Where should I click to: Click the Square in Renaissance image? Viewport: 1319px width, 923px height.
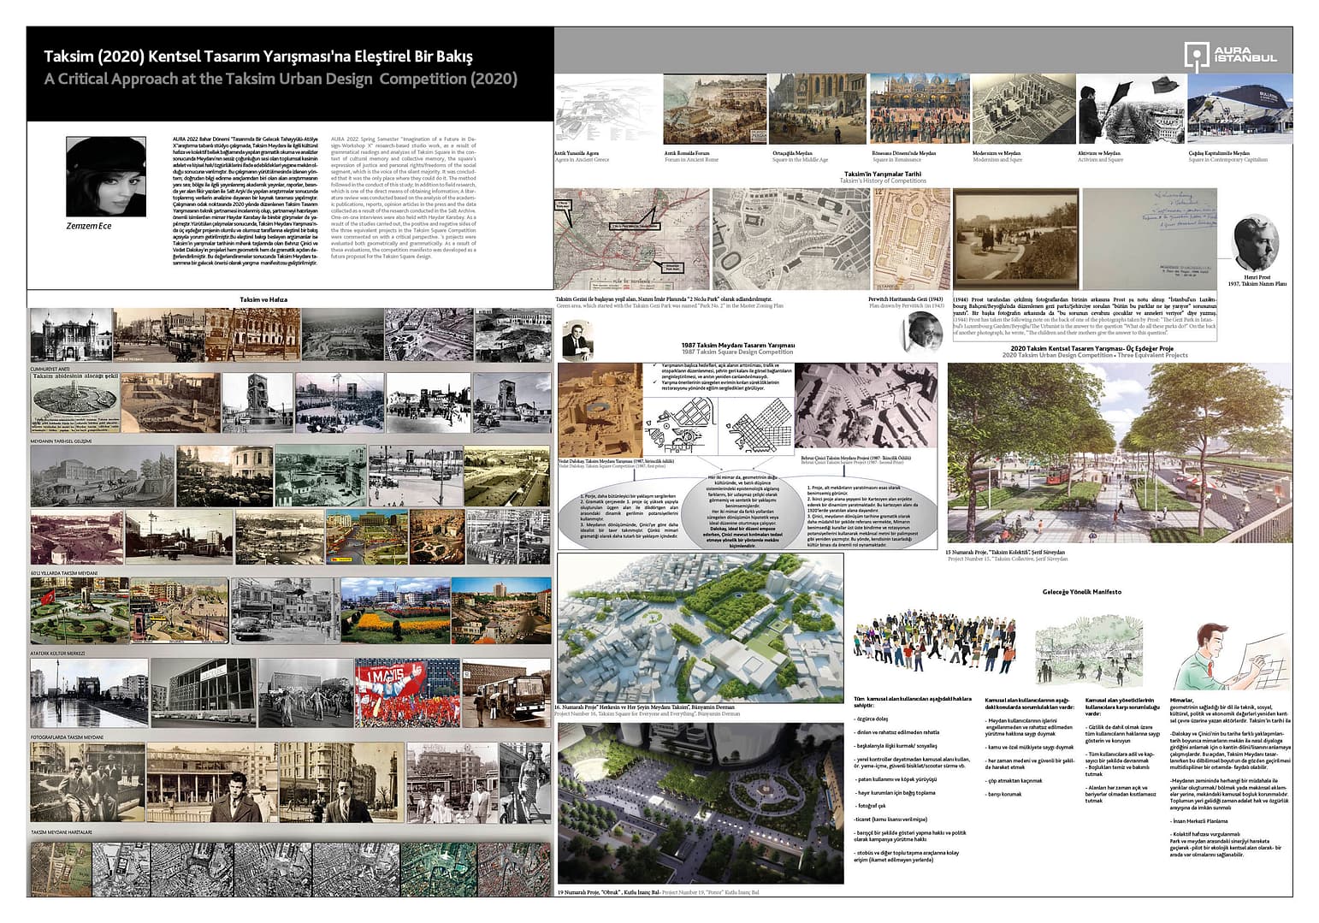coord(920,109)
